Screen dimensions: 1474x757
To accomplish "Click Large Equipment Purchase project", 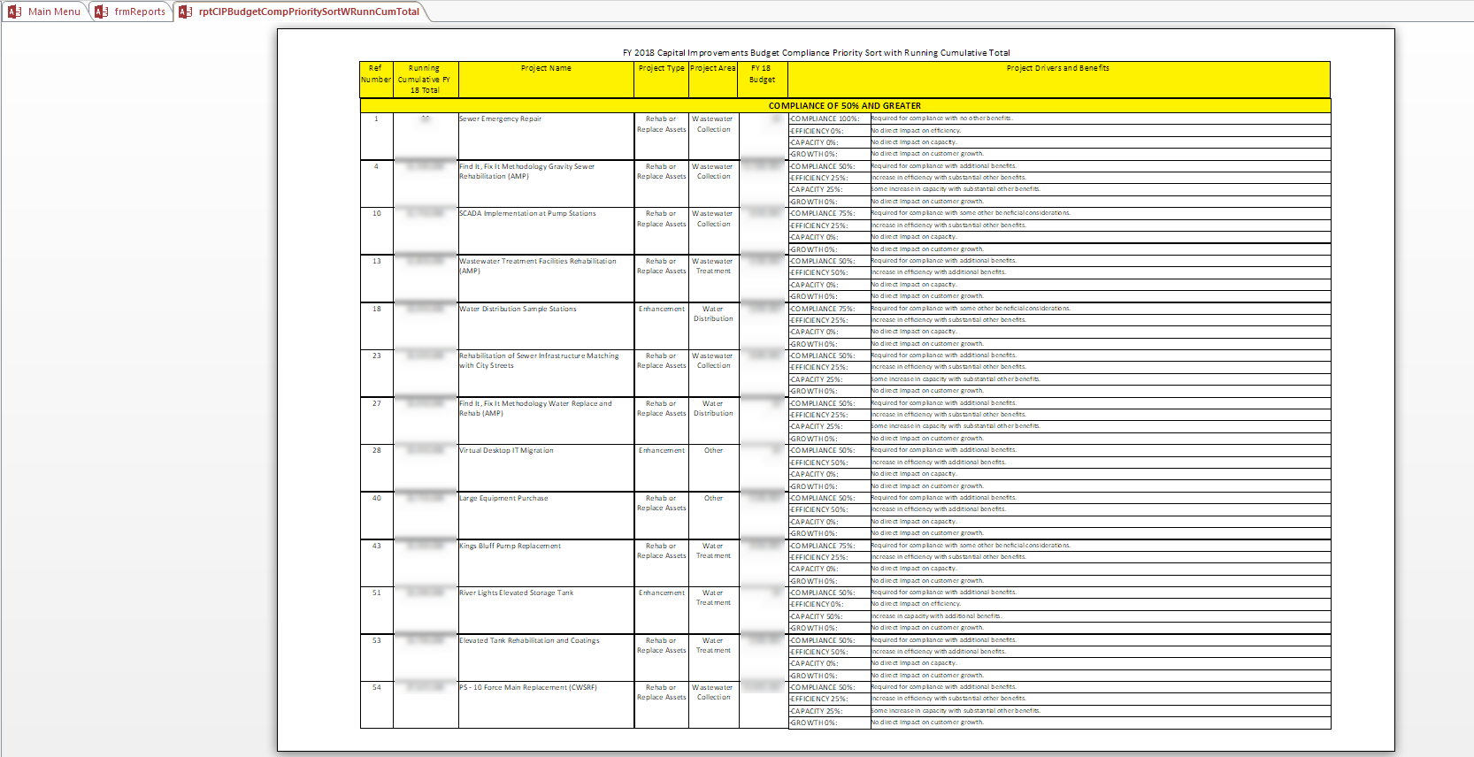I will click(x=503, y=498).
